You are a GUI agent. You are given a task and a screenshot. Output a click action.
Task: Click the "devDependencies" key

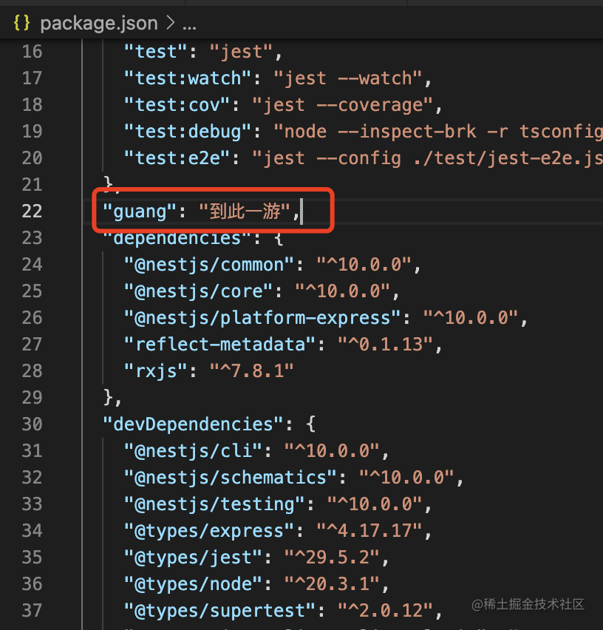[x=194, y=423]
